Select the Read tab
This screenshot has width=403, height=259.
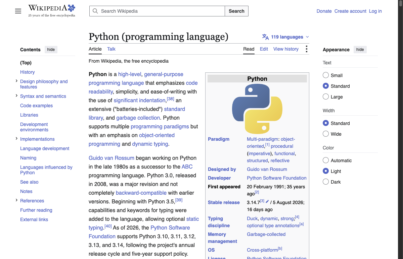[249, 49]
